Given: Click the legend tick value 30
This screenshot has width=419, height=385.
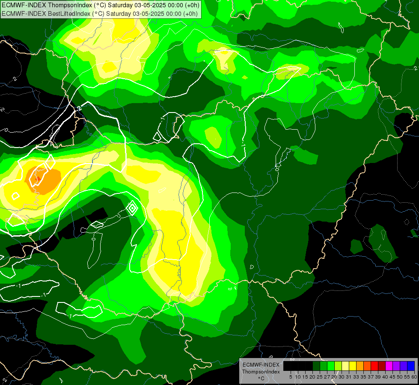Looking at the screenshot, I should [x=342, y=377].
